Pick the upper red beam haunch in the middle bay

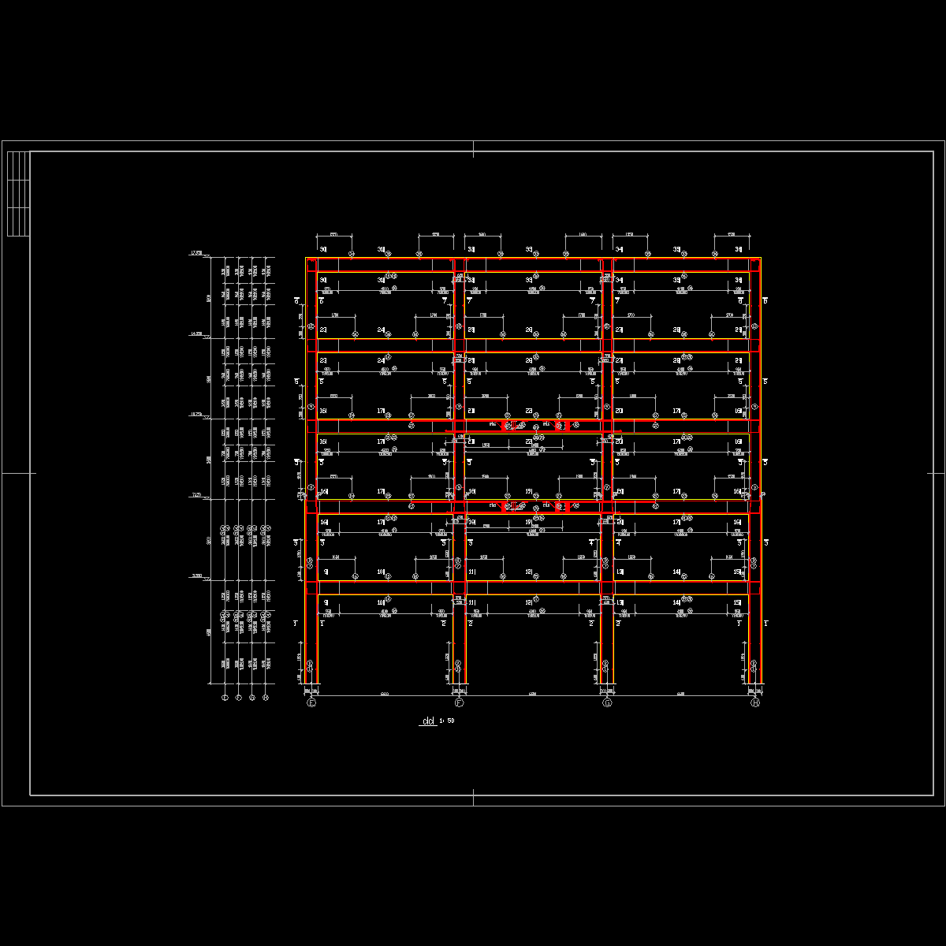[534, 426]
